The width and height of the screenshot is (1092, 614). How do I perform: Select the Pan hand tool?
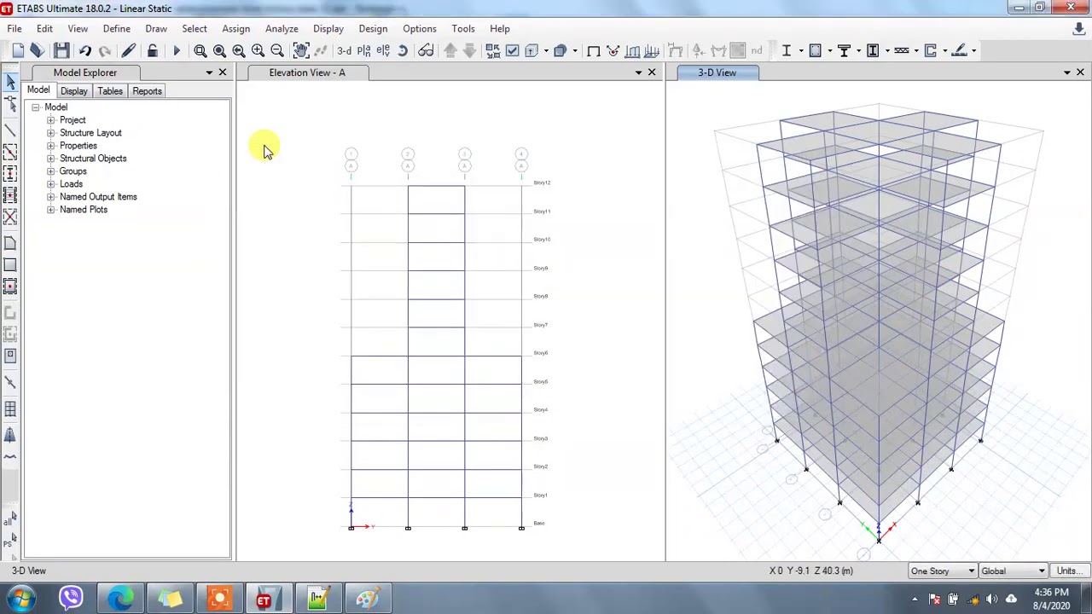[300, 51]
